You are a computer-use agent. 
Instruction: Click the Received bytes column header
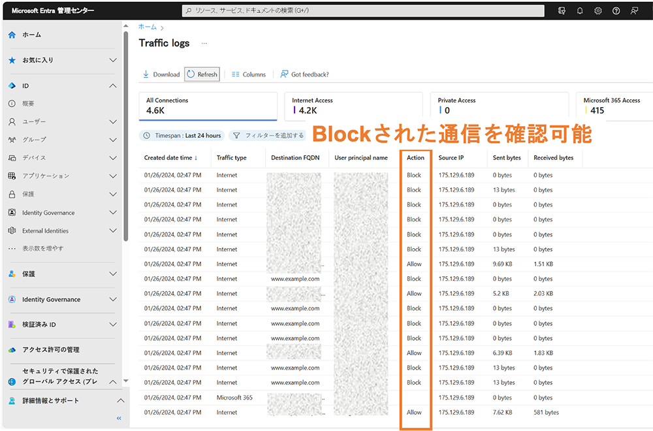coord(554,158)
